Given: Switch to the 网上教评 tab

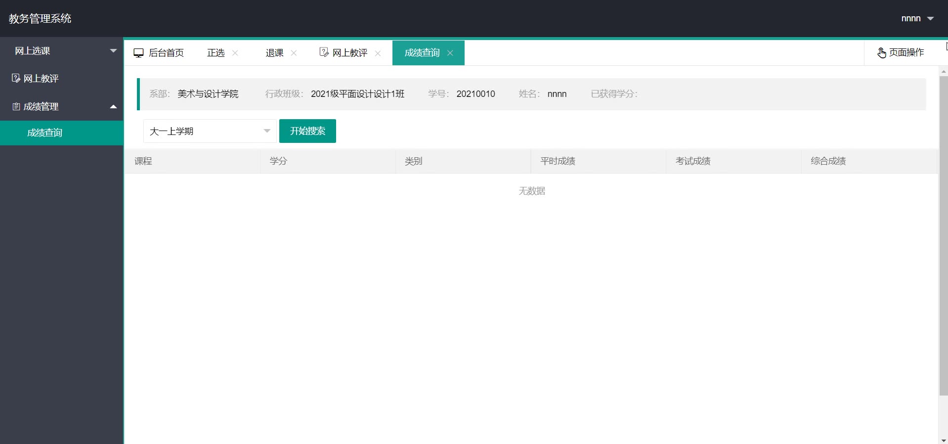Looking at the screenshot, I should (x=350, y=53).
